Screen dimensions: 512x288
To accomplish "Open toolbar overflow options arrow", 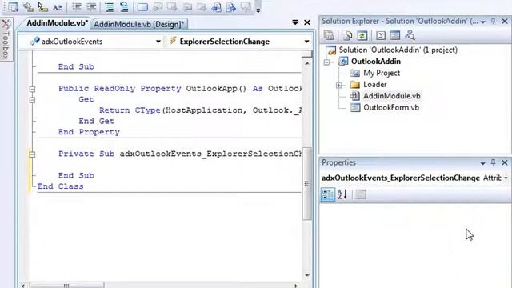I will [258, 10].
